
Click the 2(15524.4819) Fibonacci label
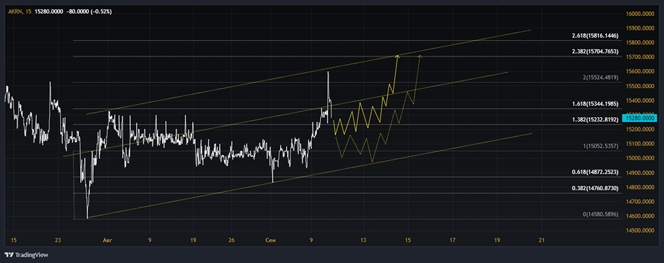[x=601, y=78]
